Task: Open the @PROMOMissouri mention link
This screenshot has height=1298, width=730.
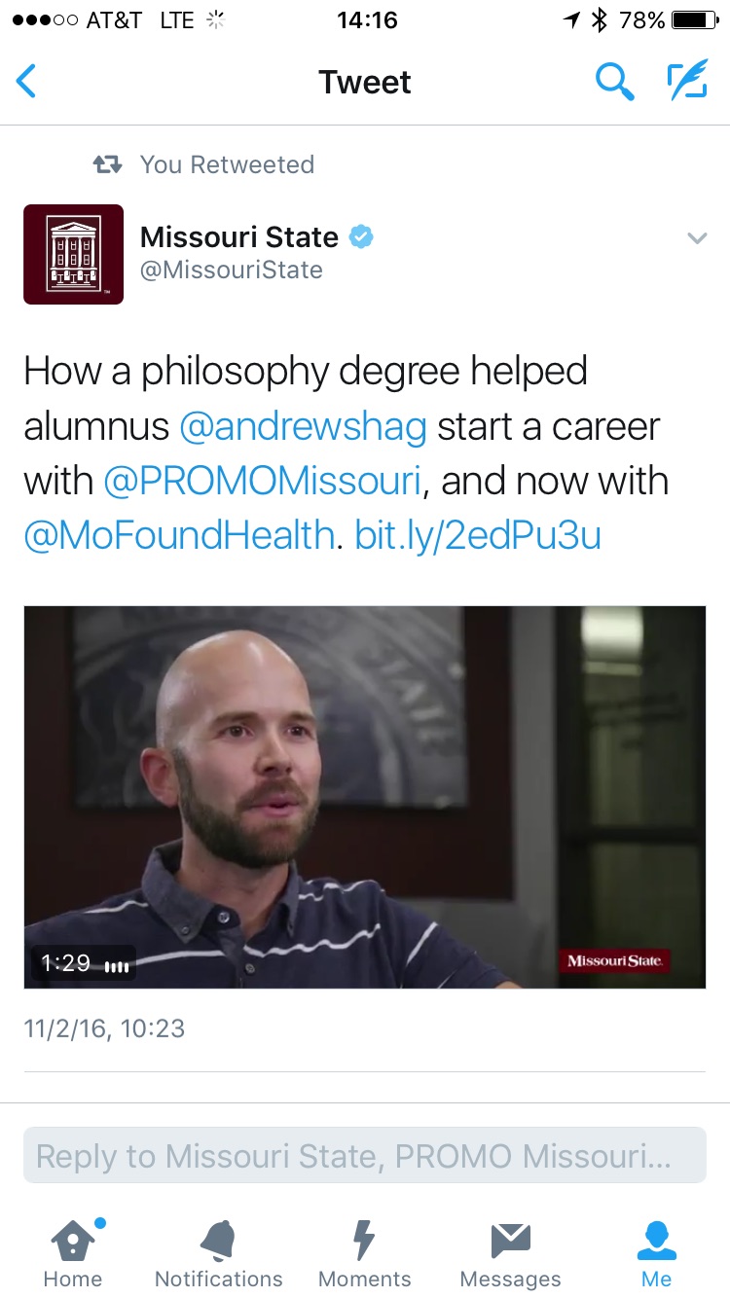Action: (x=263, y=482)
